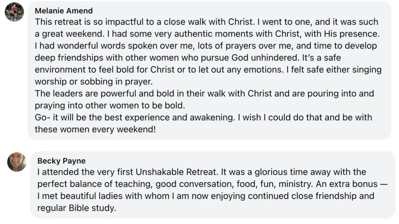Open Becky Payne's profile via her name

62,161
